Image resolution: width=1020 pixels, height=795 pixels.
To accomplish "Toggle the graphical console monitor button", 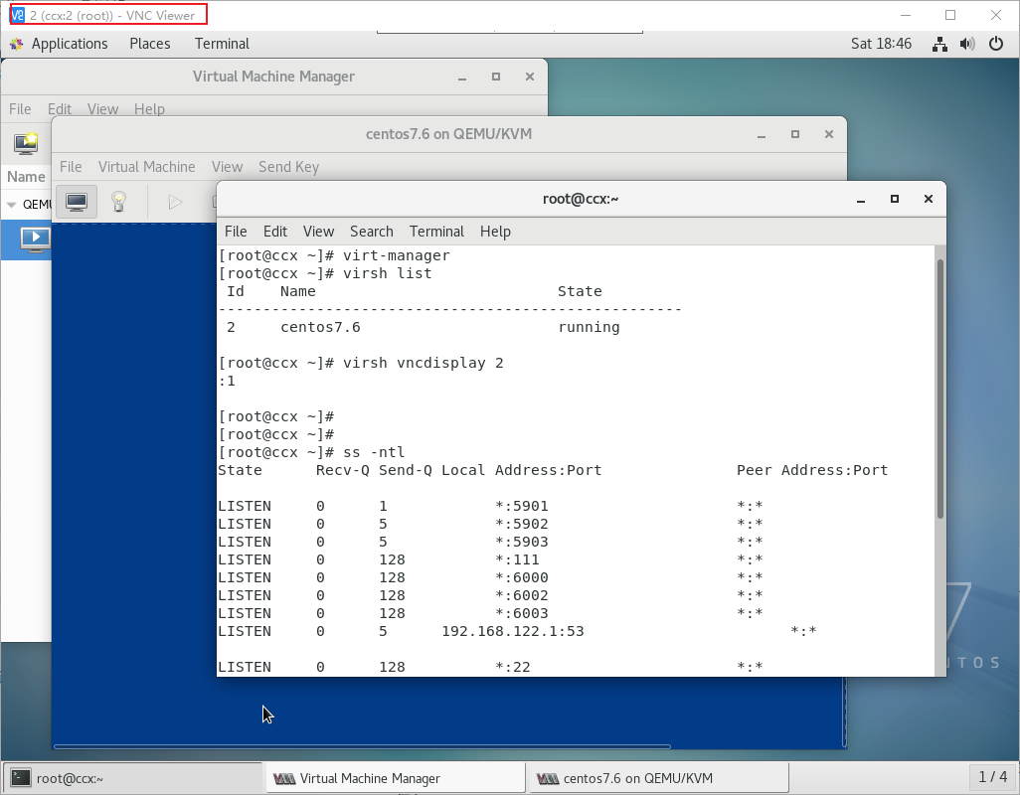I will 77,202.
